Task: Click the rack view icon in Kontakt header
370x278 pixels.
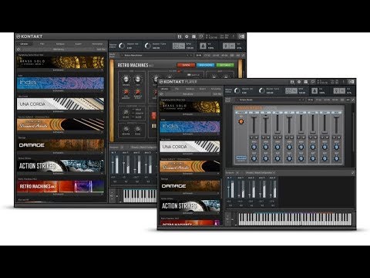Action: click(x=194, y=36)
